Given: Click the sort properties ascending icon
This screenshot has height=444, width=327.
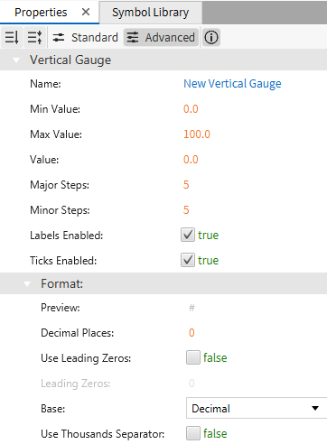Looking at the screenshot, I should 12,38.
